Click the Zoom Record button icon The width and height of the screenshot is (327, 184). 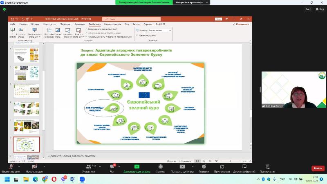(x=160, y=166)
